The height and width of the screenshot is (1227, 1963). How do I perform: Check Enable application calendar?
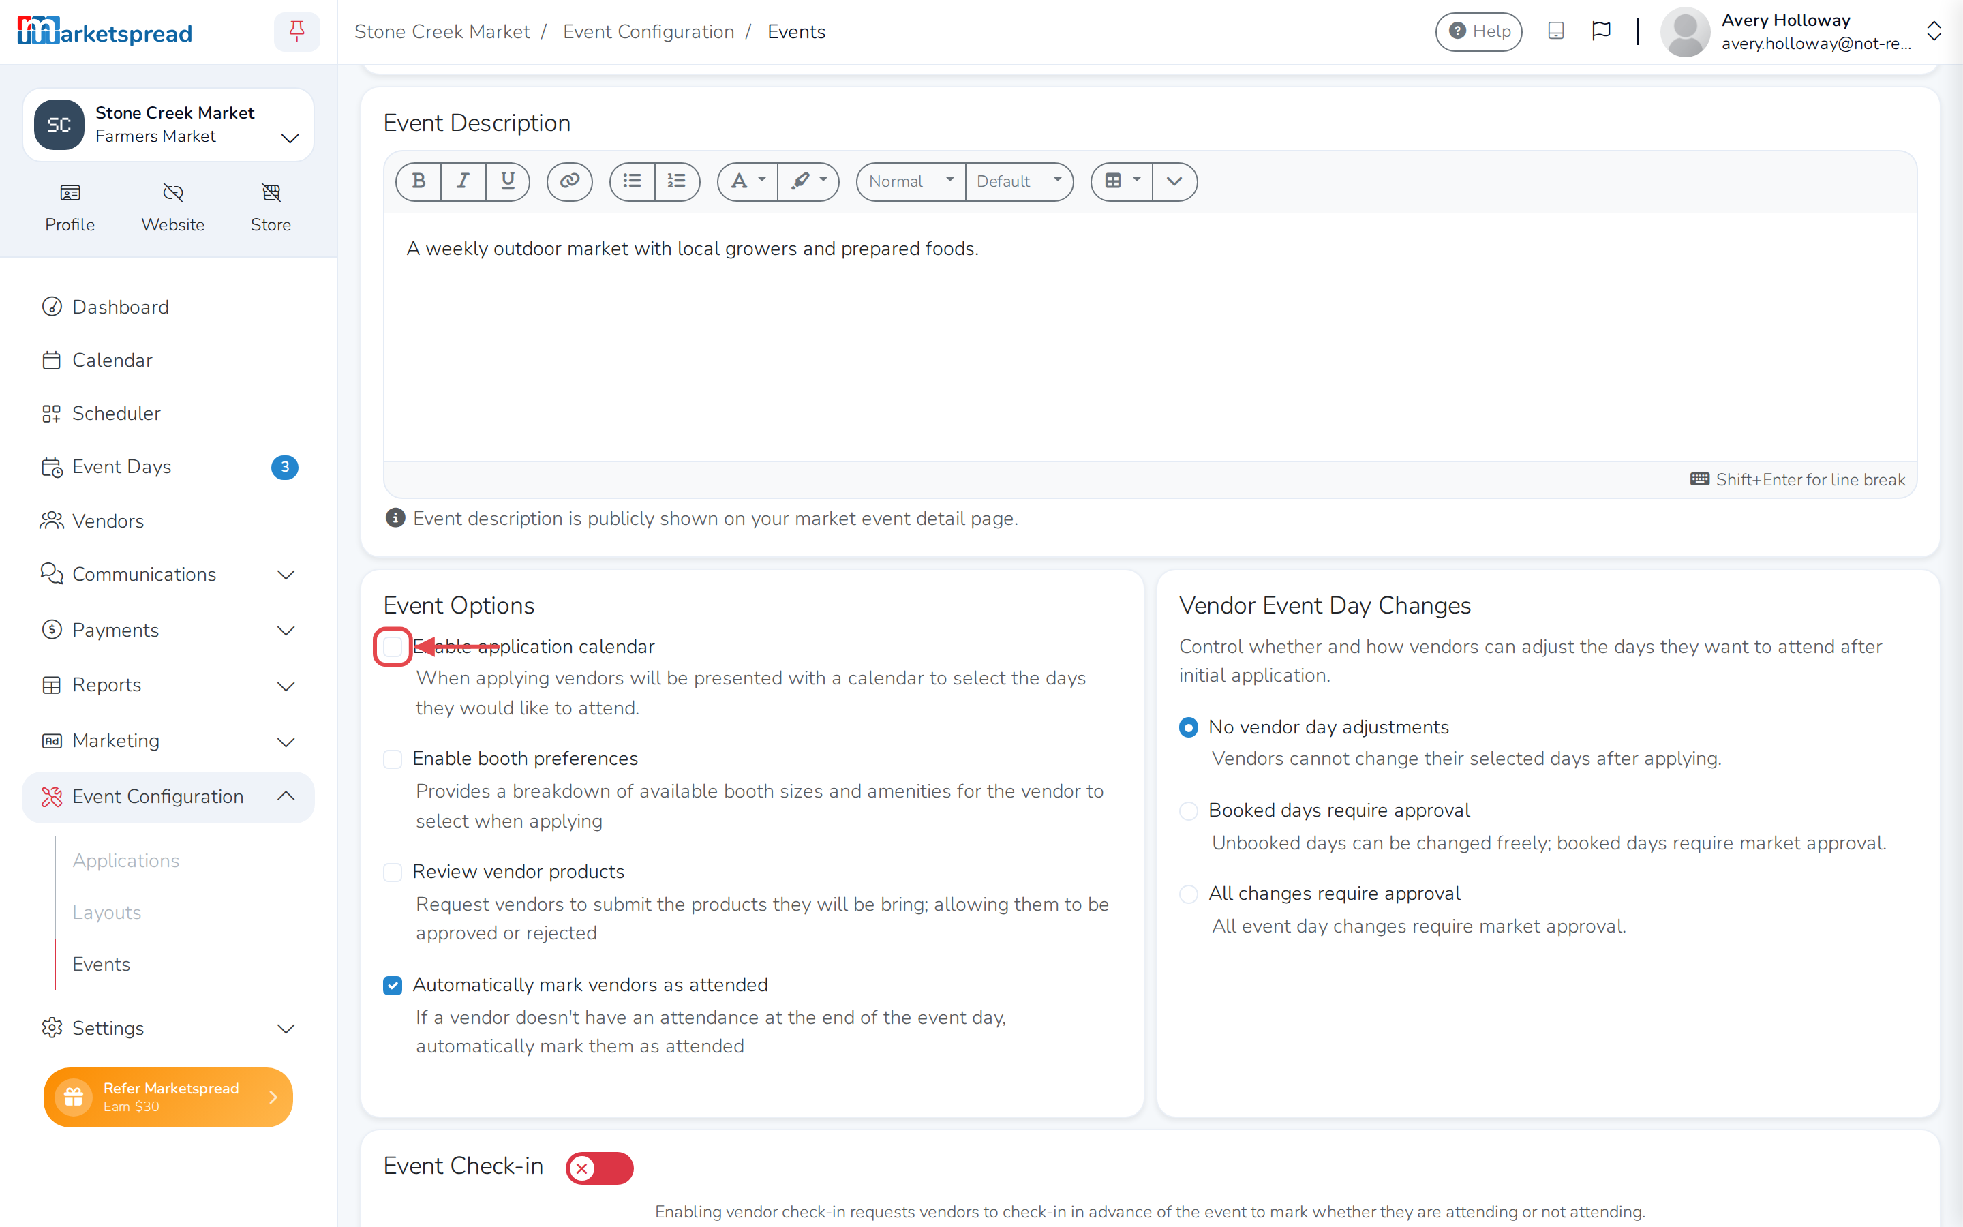[x=393, y=647]
